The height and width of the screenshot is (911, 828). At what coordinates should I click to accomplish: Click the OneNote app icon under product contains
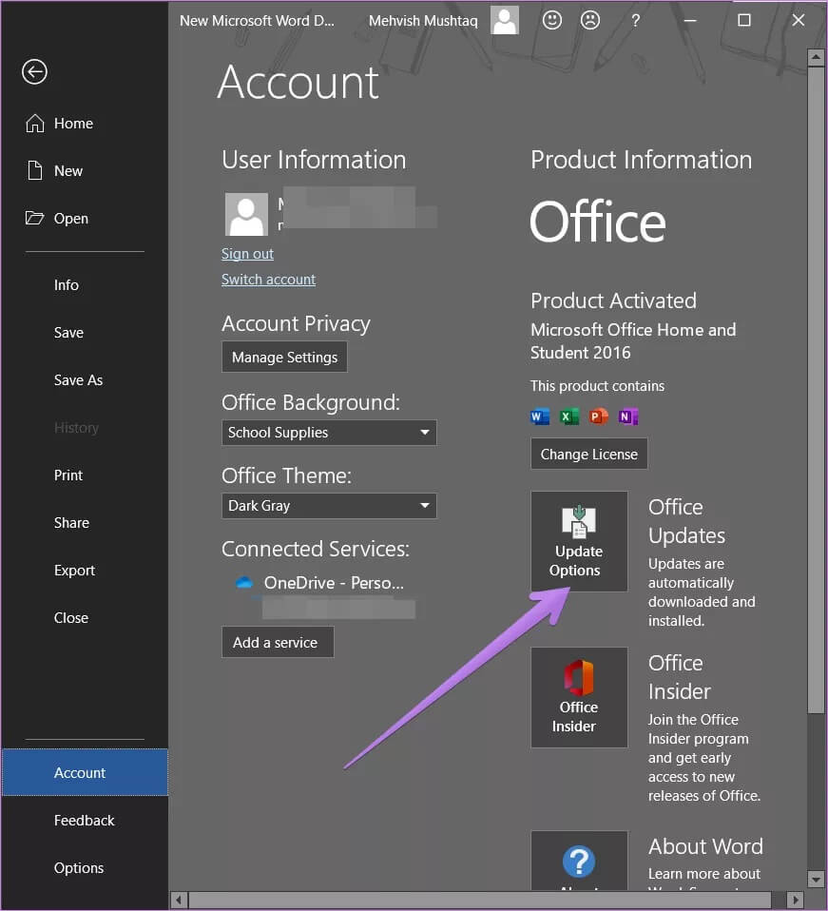627,417
